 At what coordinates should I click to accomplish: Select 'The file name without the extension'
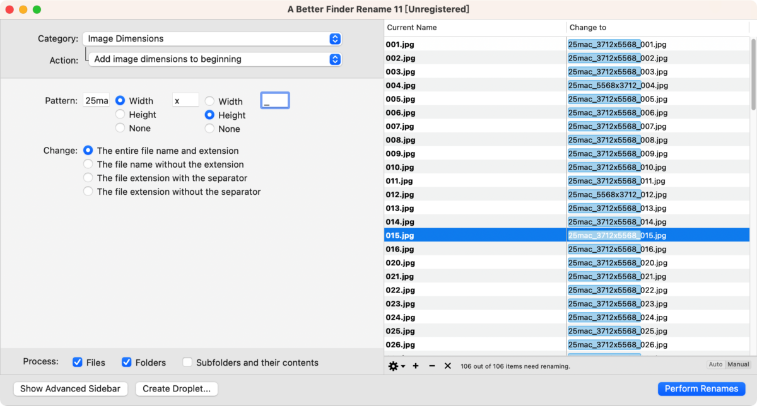click(88, 165)
